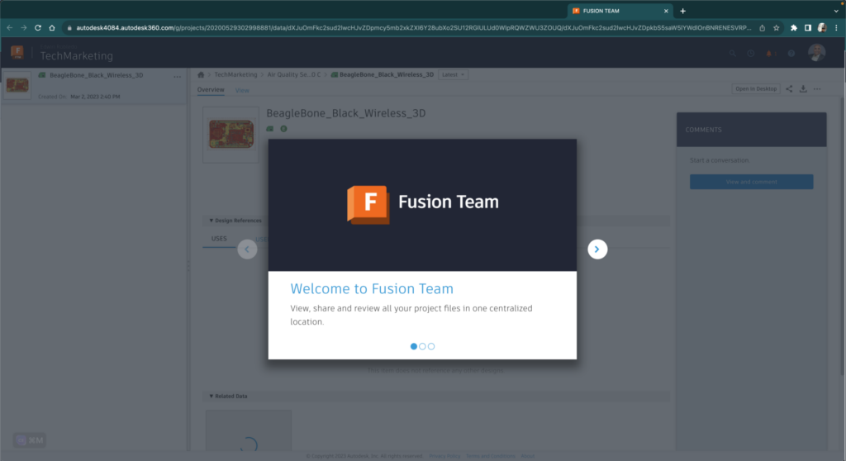Viewport: 846px width, 461px height.
Task: Click the green design type icon under title
Action: (x=270, y=129)
